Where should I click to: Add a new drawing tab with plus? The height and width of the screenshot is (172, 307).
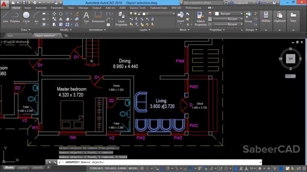(x=66, y=35)
